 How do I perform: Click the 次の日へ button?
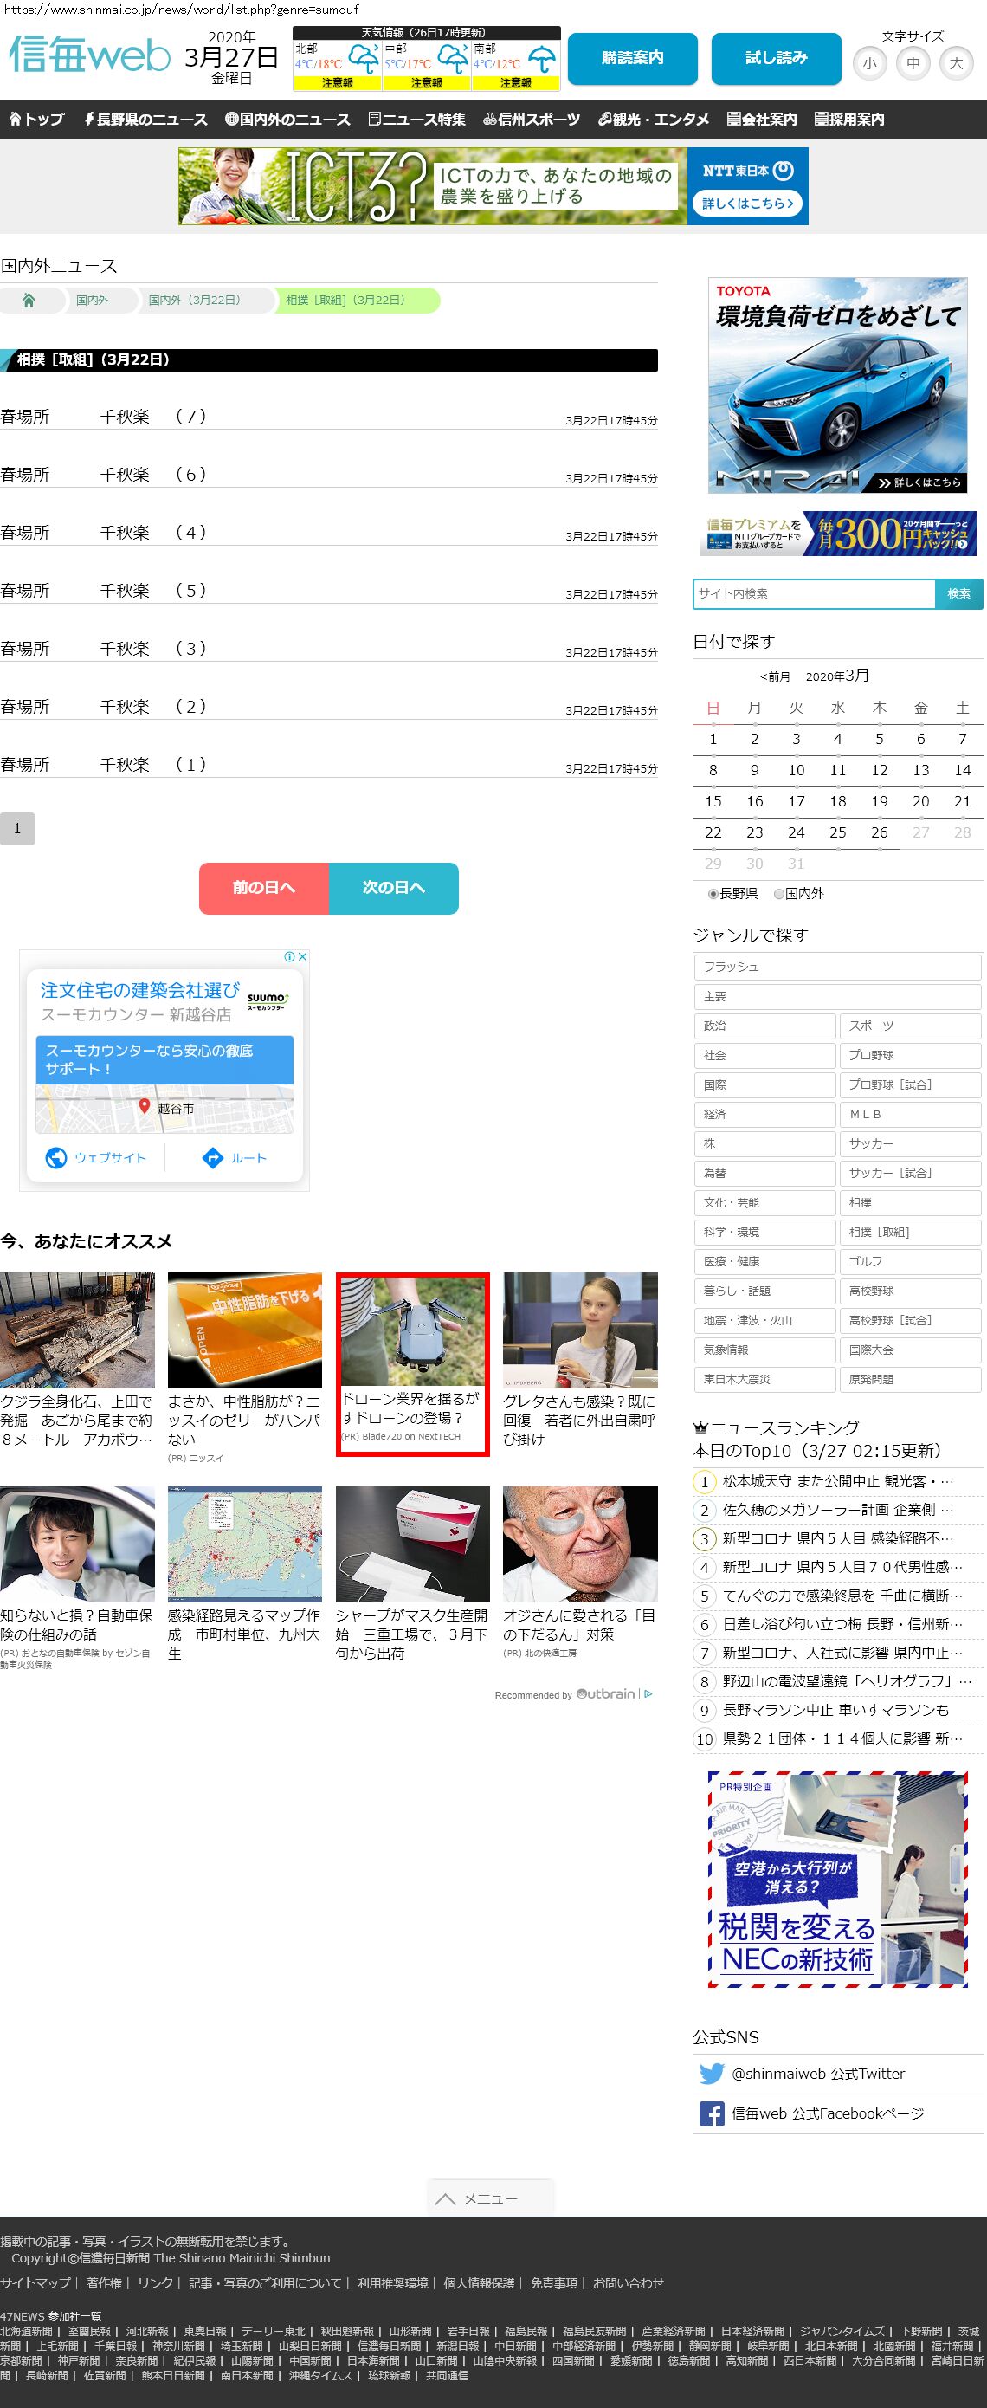[x=393, y=887]
